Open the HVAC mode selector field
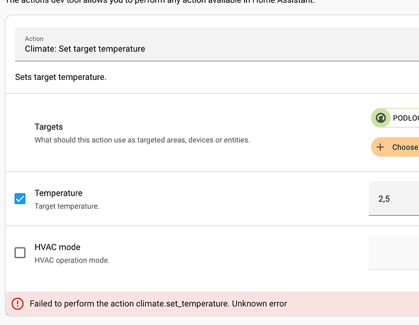 click(x=394, y=252)
